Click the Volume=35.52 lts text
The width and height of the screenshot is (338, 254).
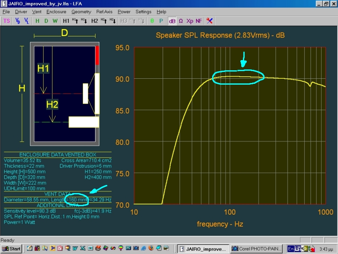coord(22,160)
